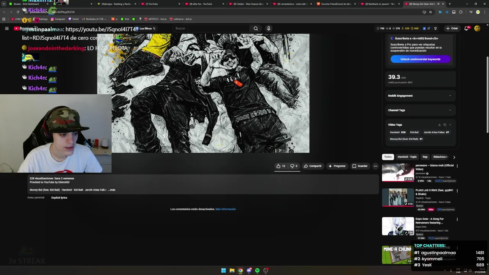Open the Dopo Goto video thumbnail
This screenshot has height=275, width=489.
[x=398, y=226]
